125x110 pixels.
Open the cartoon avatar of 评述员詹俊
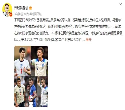click(7, 10)
